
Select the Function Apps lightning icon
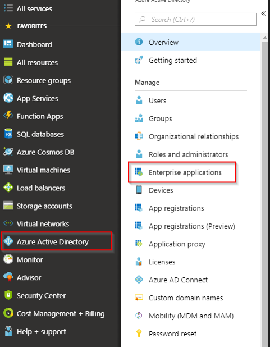click(x=8, y=116)
